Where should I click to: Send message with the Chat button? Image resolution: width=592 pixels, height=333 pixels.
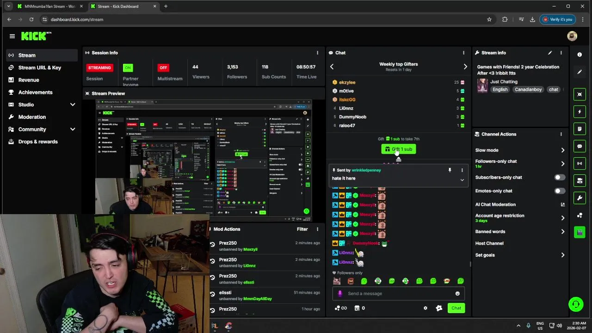click(x=456, y=308)
